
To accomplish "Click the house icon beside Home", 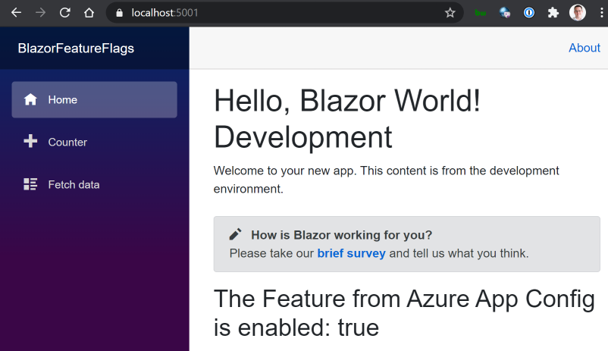I will coord(30,99).
